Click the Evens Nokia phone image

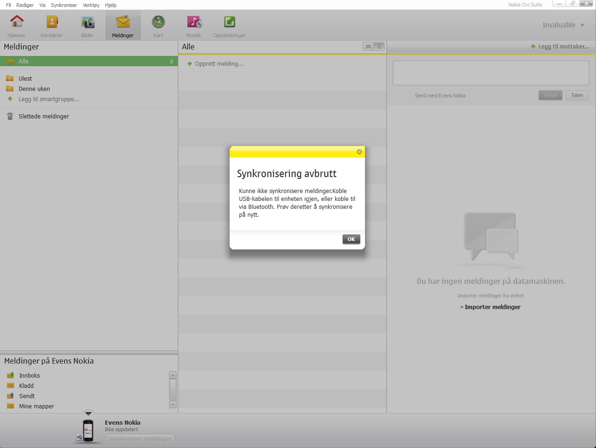[88, 430]
